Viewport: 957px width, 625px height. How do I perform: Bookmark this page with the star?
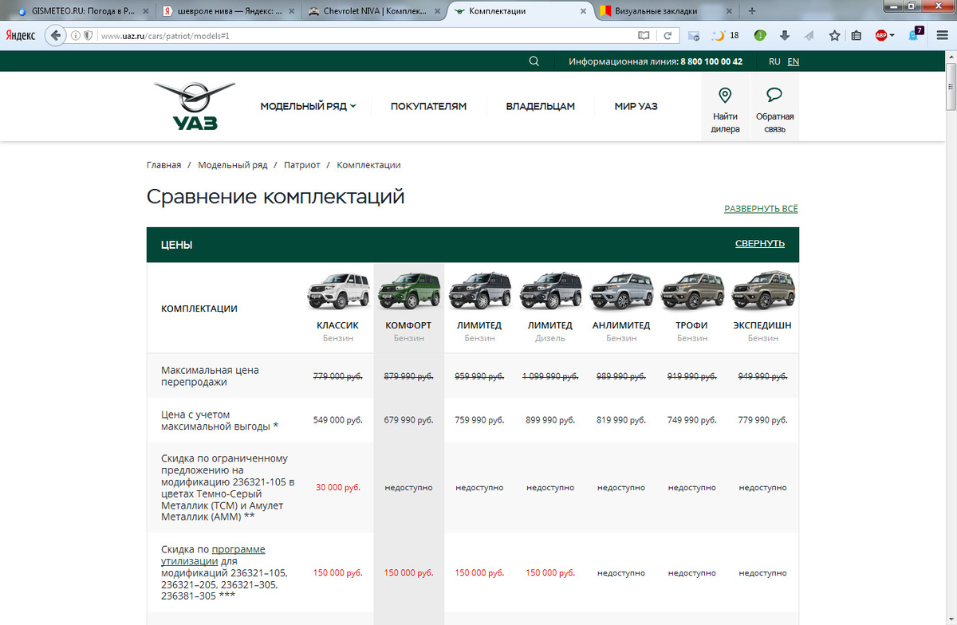(x=834, y=36)
